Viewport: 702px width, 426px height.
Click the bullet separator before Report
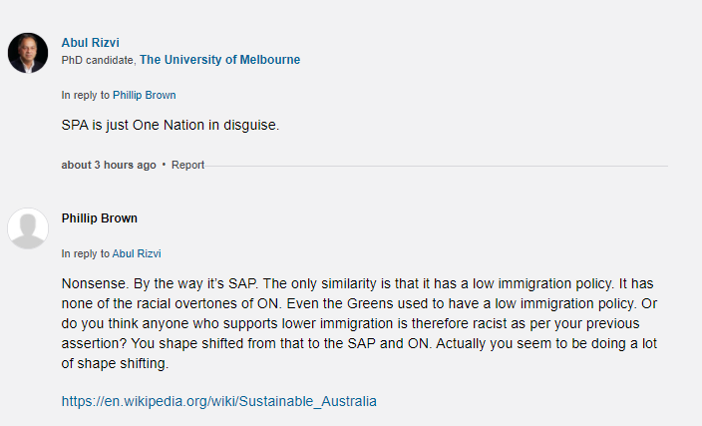tap(164, 166)
